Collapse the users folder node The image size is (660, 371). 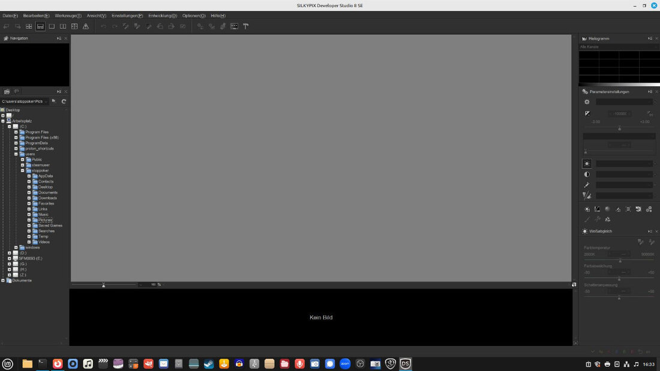point(16,154)
